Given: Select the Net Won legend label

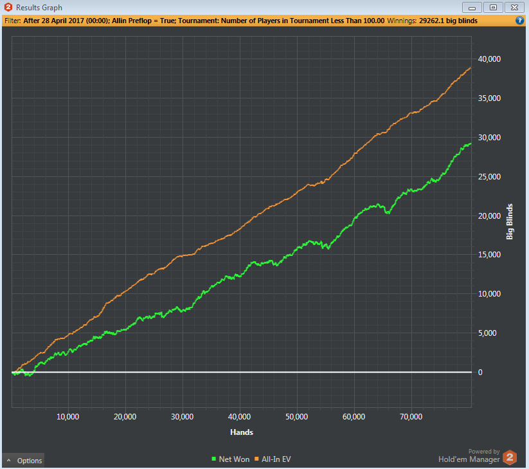Looking at the screenshot, I should [234, 459].
